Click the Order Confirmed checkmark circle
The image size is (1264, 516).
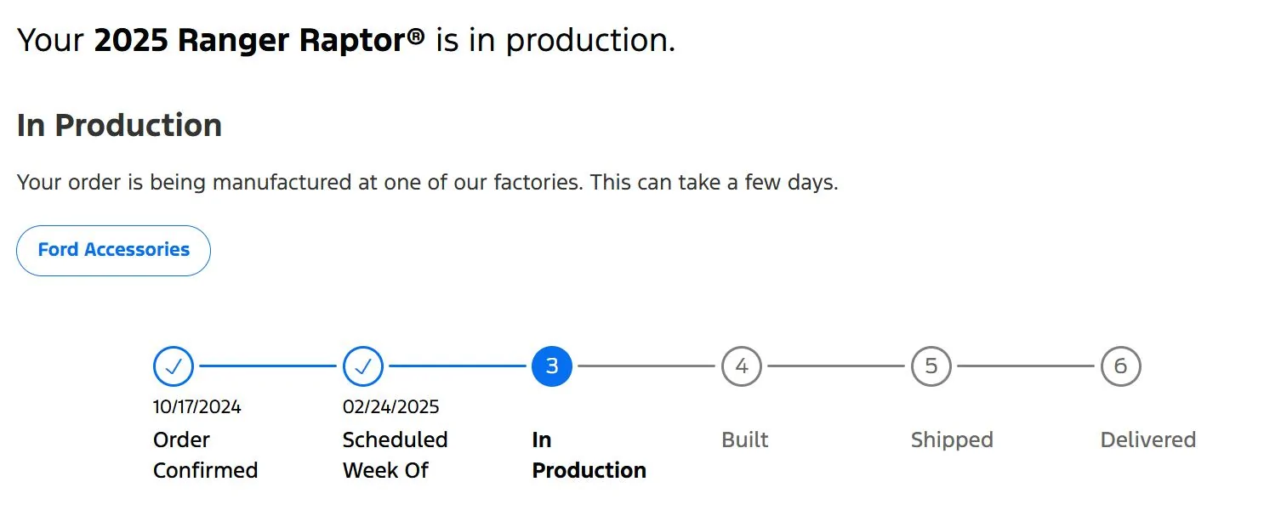pyautogui.click(x=174, y=366)
